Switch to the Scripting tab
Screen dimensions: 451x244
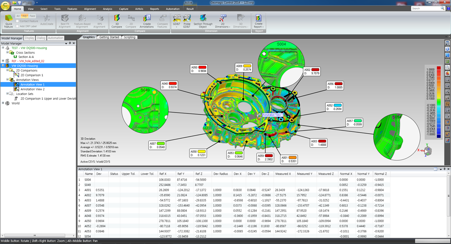(x=129, y=37)
